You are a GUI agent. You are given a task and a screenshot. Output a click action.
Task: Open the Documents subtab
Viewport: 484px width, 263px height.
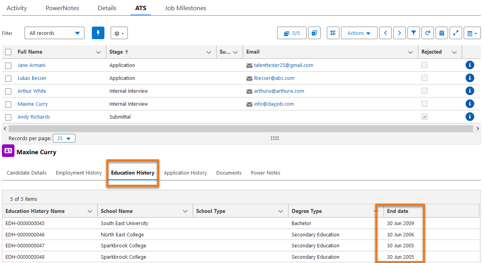(x=229, y=173)
